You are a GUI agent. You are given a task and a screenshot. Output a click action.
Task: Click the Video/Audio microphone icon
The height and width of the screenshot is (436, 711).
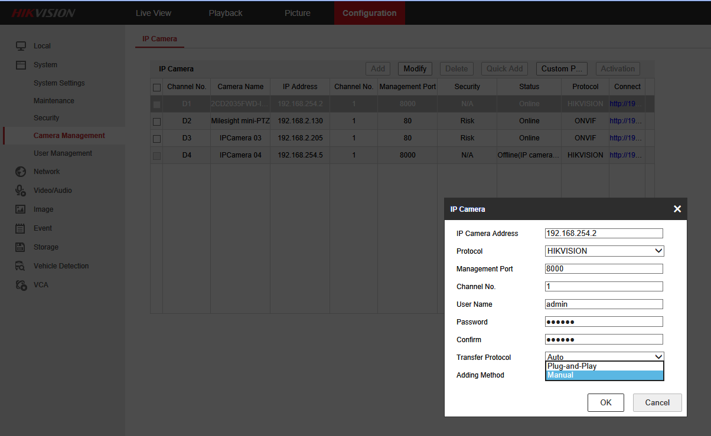(x=21, y=191)
